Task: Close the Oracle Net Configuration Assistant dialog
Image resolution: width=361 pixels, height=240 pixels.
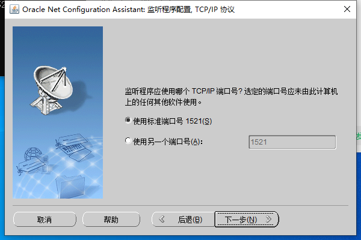Action: coord(347,9)
